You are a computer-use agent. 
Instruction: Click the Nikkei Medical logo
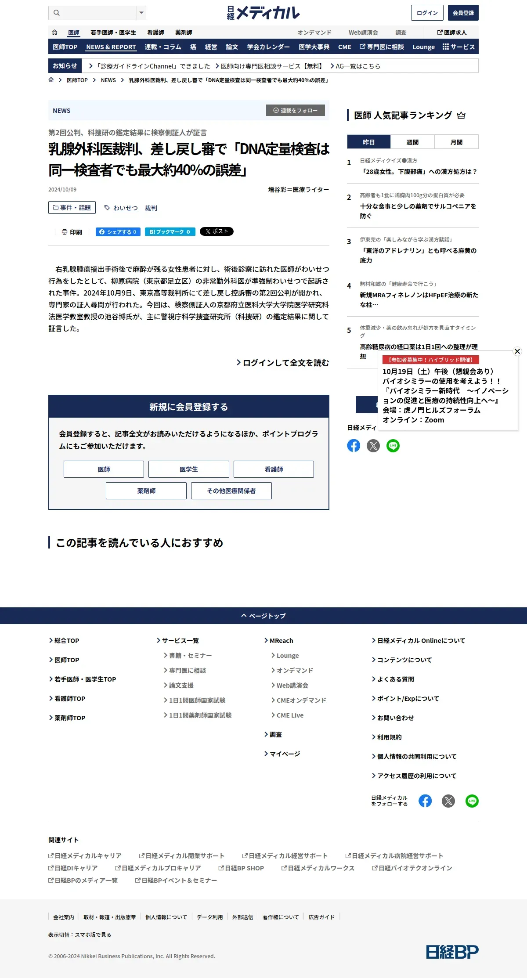pyautogui.click(x=263, y=13)
